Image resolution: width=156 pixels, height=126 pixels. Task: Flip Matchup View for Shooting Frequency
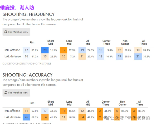(x=16, y=32)
